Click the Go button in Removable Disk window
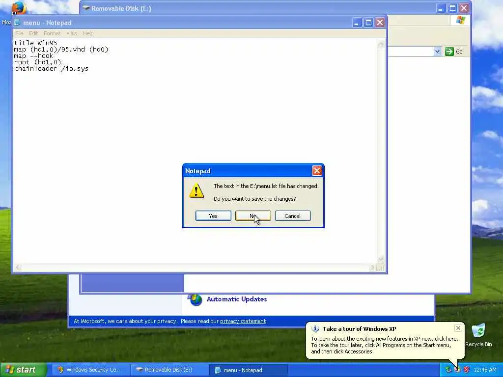 [x=453, y=51]
